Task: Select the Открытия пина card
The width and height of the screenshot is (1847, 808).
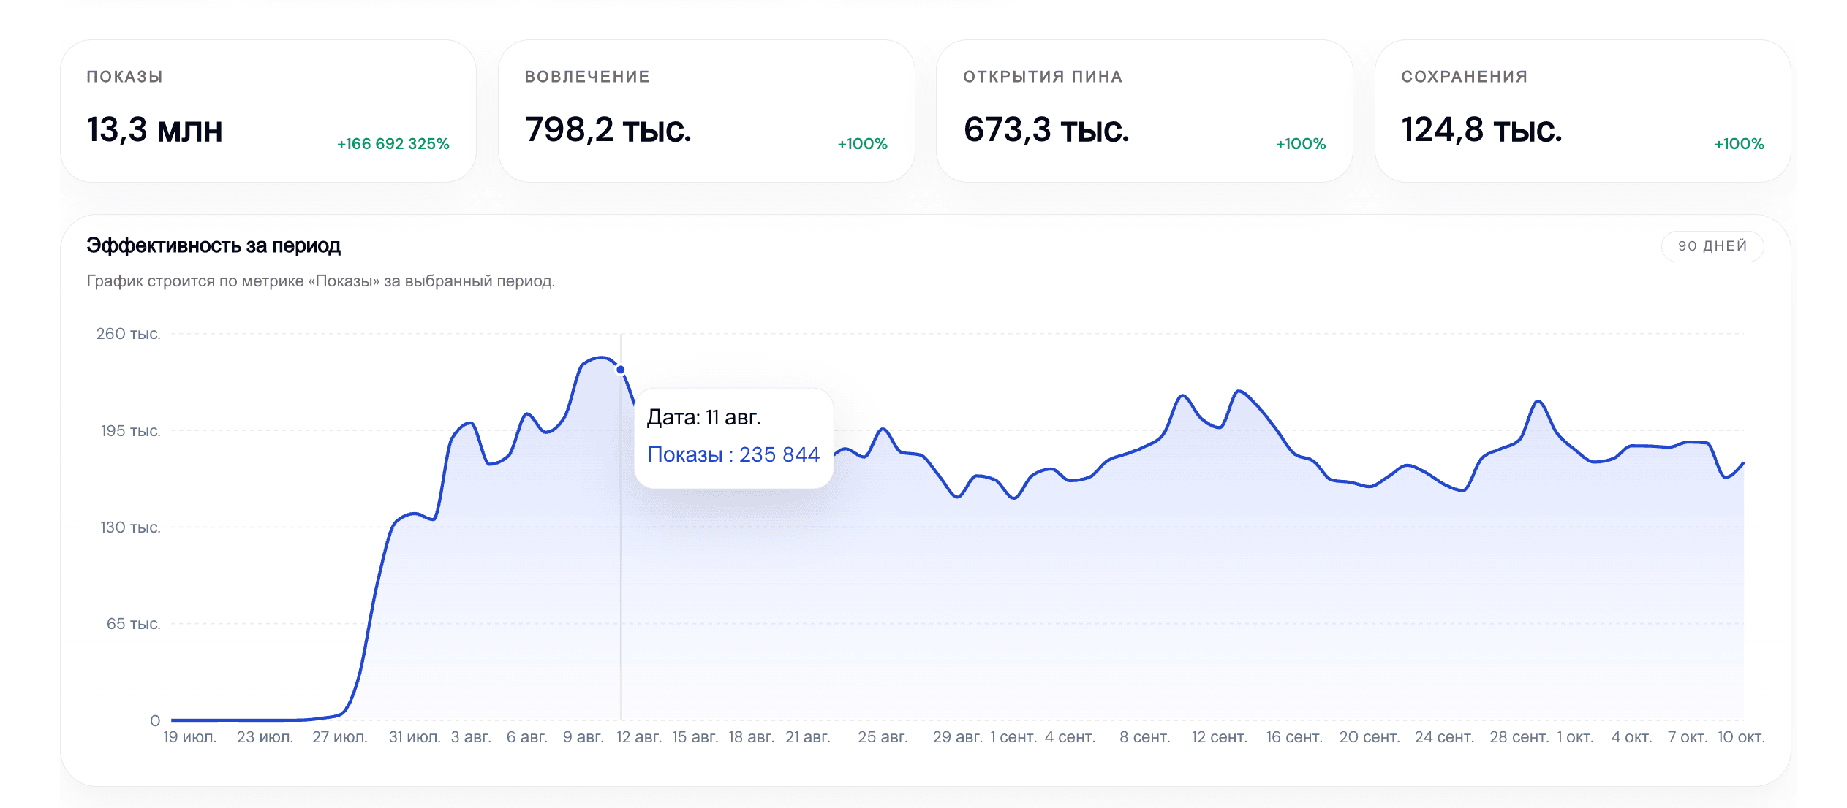Action: [x=1144, y=111]
